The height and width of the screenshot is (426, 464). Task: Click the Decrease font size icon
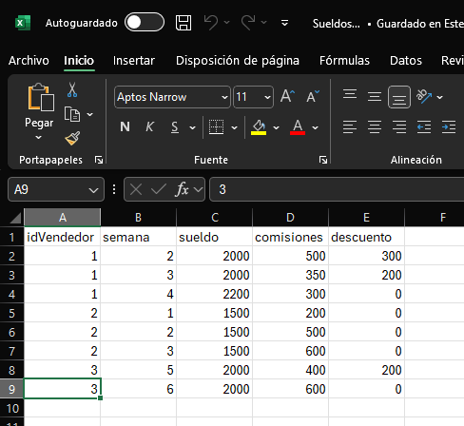[313, 96]
